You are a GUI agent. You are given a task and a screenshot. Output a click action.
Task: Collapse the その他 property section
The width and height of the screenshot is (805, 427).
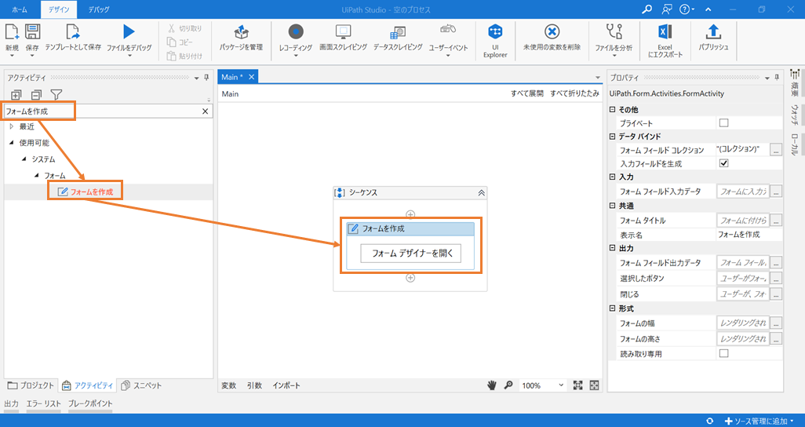point(612,109)
